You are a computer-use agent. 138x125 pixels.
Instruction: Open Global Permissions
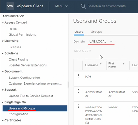click(22, 35)
